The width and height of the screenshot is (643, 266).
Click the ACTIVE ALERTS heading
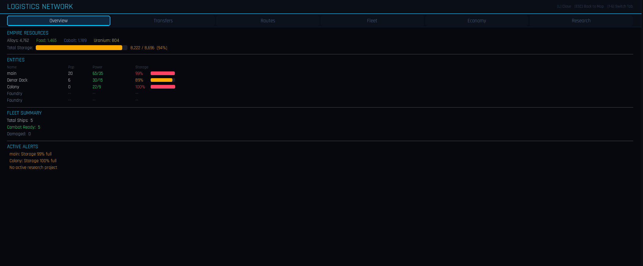click(x=23, y=147)
